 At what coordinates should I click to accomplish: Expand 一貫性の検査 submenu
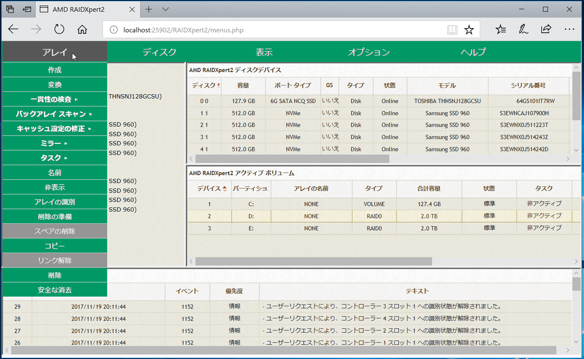55,99
